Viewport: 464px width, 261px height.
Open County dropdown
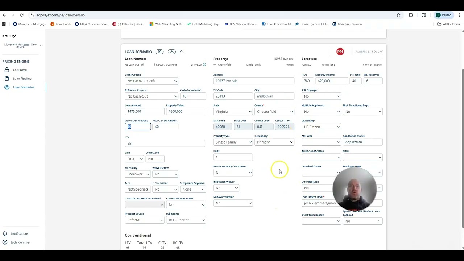(x=274, y=111)
